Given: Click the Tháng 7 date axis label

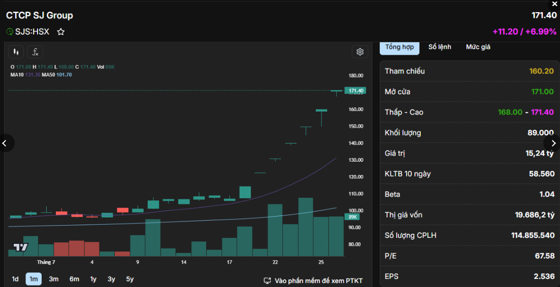Looking at the screenshot, I should click(x=46, y=262).
